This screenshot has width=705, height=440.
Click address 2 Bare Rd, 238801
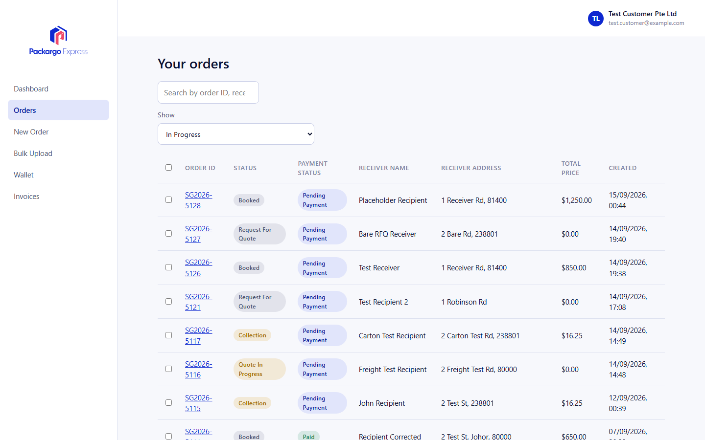[x=469, y=234]
